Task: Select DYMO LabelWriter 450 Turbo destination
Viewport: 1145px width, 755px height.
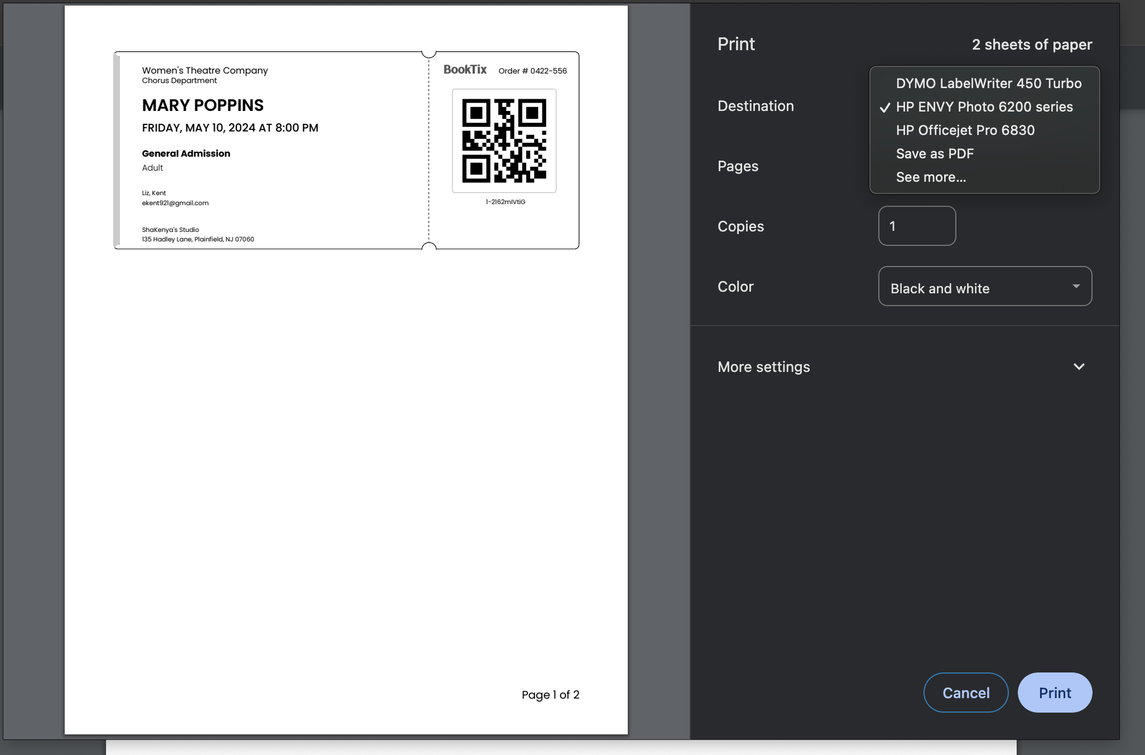Action: 984,84
